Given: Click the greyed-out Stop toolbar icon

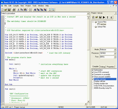Looking at the screenshot, I should pos(30,10).
